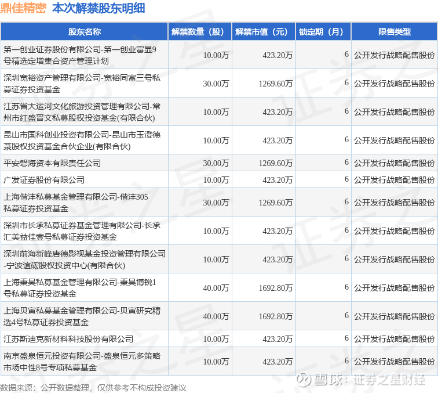Click 423.20万 value for 广发证券
This screenshot has height=393, width=438.
(x=278, y=180)
